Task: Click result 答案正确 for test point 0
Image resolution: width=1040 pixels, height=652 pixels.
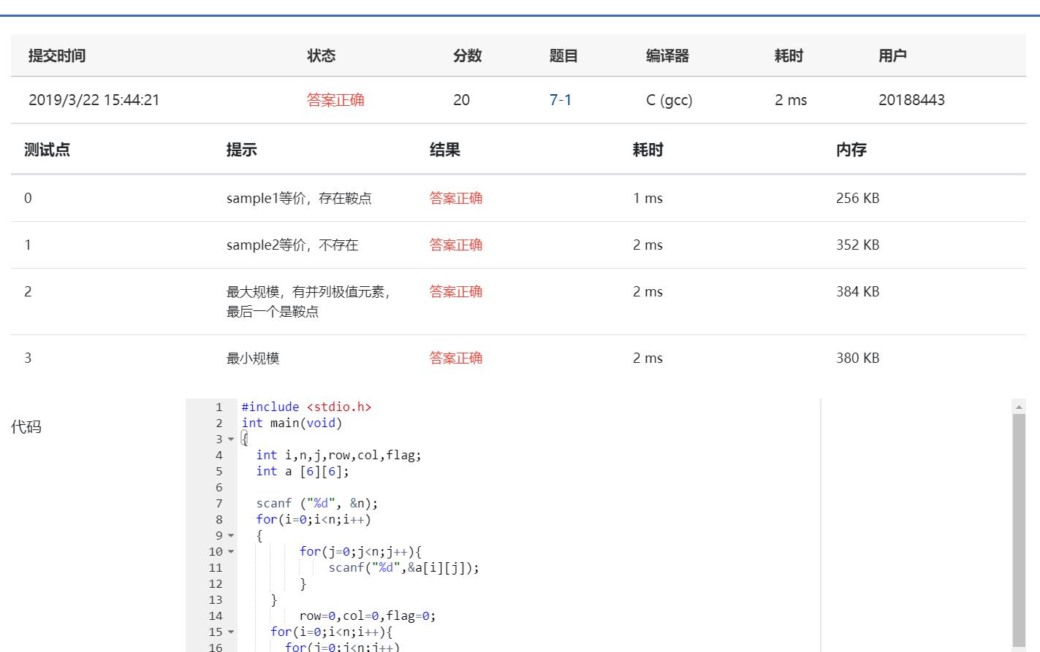Action: (455, 198)
